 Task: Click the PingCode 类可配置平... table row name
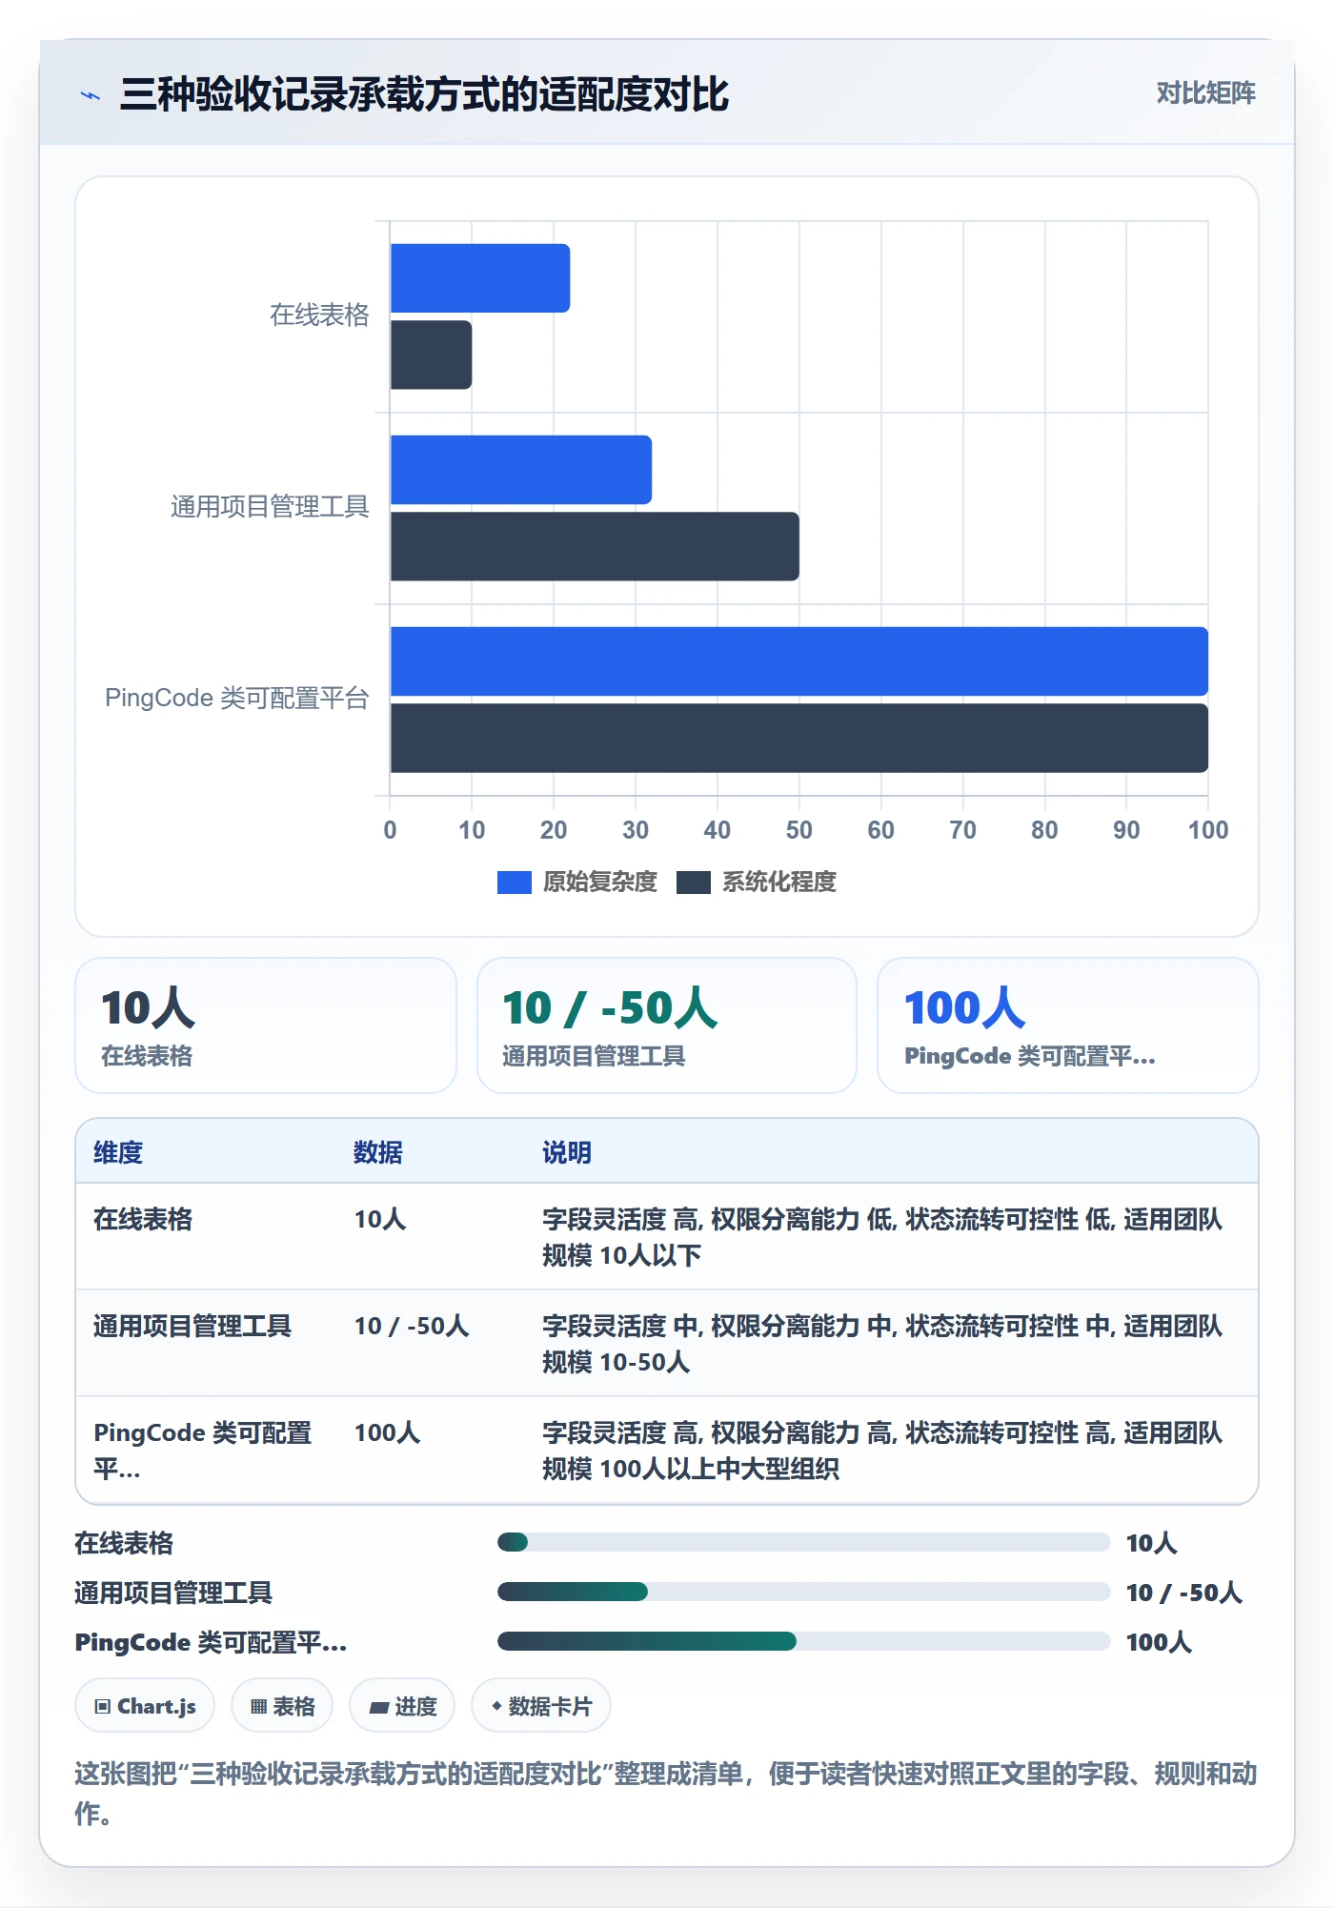click(202, 1451)
